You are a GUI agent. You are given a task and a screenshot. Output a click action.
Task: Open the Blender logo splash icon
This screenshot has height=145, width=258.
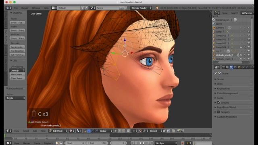click(157, 8)
